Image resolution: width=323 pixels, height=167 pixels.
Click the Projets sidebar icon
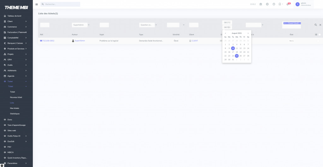tap(5, 54)
